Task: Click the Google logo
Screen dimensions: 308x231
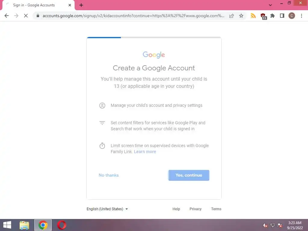Action: [x=154, y=55]
